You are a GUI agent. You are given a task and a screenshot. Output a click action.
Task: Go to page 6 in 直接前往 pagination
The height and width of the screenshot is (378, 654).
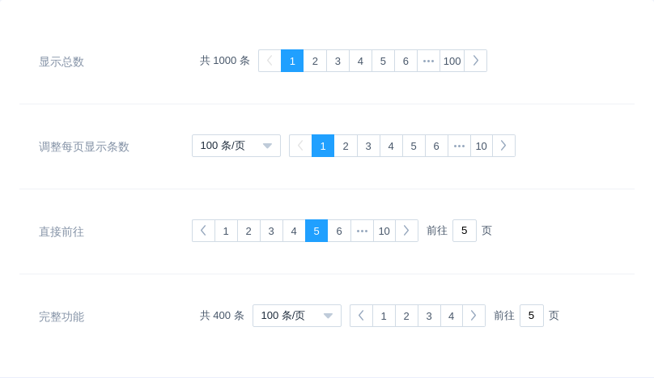[339, 231]
